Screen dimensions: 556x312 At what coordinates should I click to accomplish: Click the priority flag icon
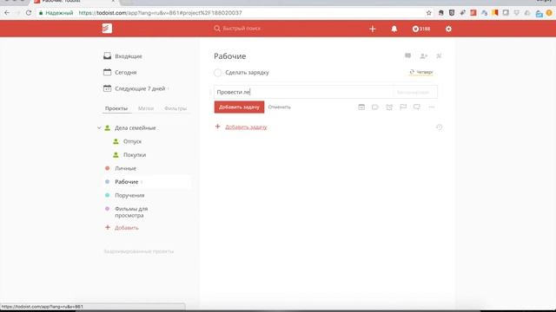tap(403, 107)
